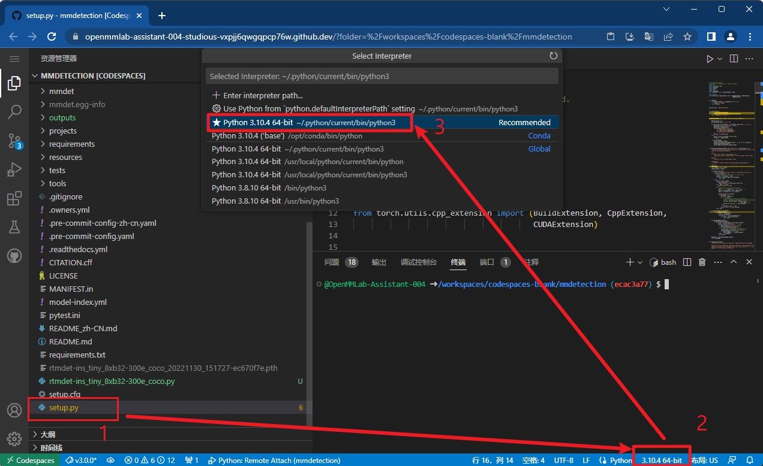763x466 pixels.
Task: Toggle the hamburger application menu
Action: (14, 59)
